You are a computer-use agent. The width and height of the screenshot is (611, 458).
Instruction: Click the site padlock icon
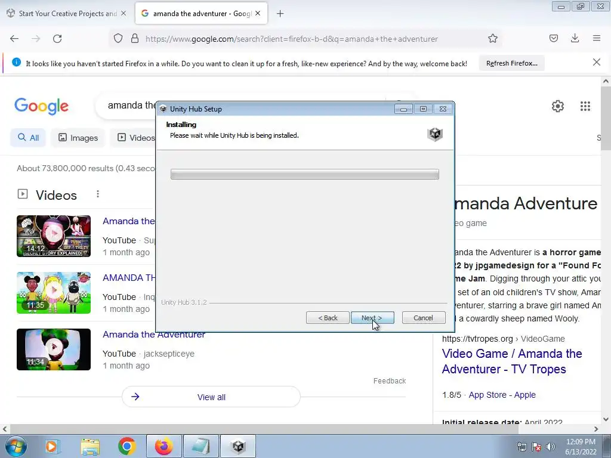click(x=135, y=39)
